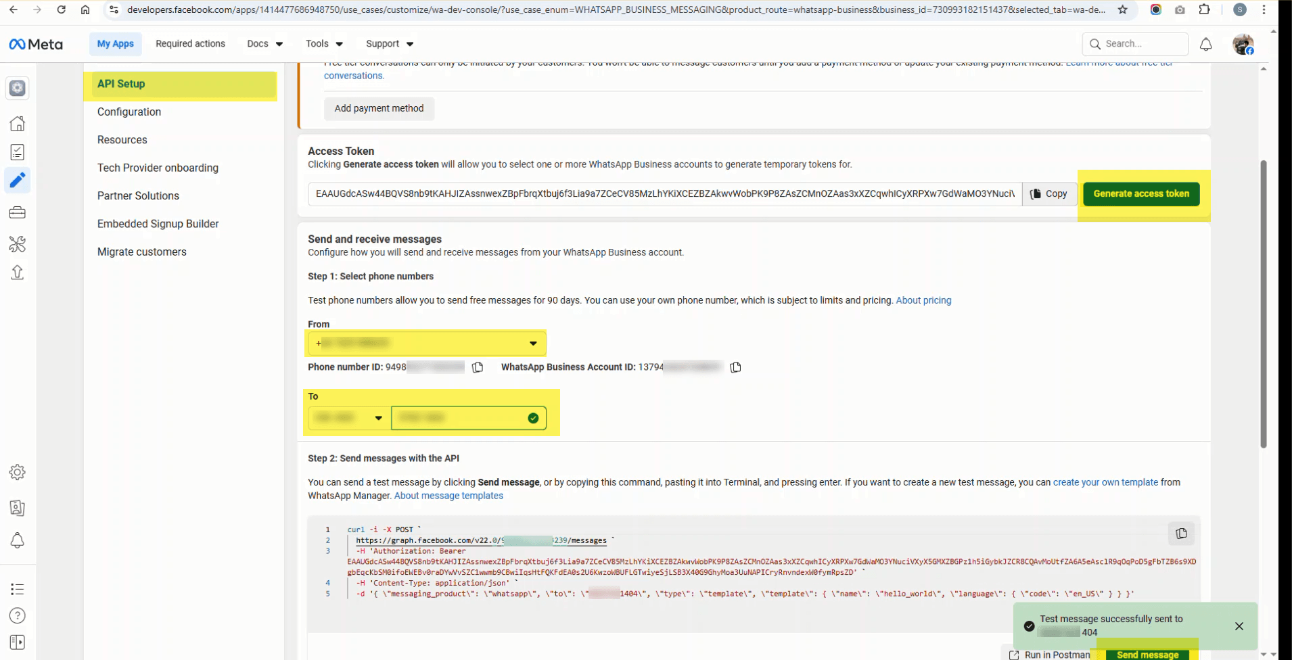Click the settings gear icon in sidebar
The width and height of the screenshot is (1292, 660).
18,472
